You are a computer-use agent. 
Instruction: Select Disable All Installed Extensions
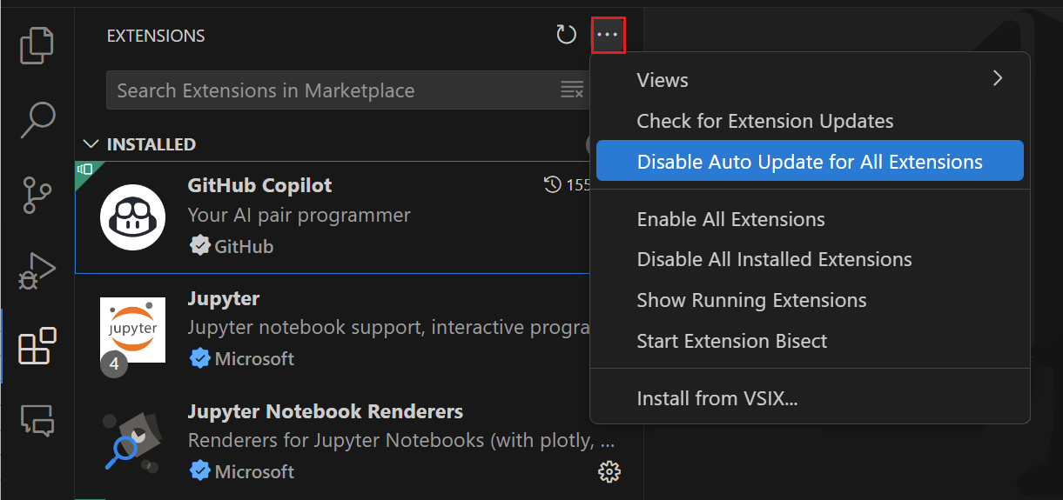[x=774, y=259]
